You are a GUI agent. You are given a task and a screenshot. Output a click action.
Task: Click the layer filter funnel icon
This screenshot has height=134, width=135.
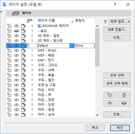tap(106, 22)
